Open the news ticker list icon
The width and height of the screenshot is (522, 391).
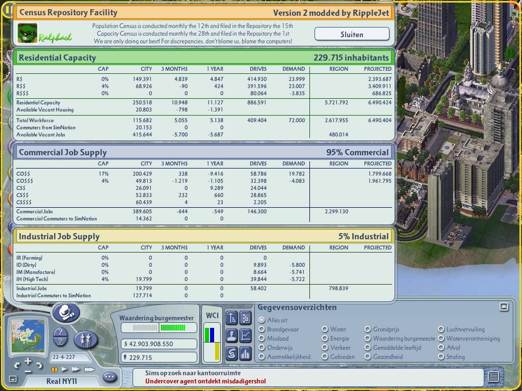click(493, 376)
